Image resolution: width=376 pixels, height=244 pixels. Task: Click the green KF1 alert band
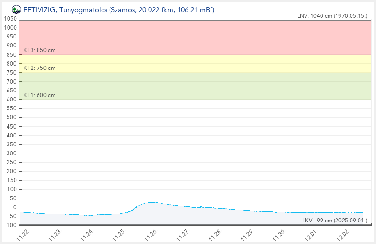tap(188, 85)
